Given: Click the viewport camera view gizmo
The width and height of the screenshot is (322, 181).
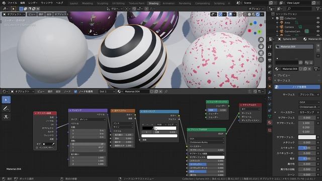Looking at the screenshot, I should 261,53.
